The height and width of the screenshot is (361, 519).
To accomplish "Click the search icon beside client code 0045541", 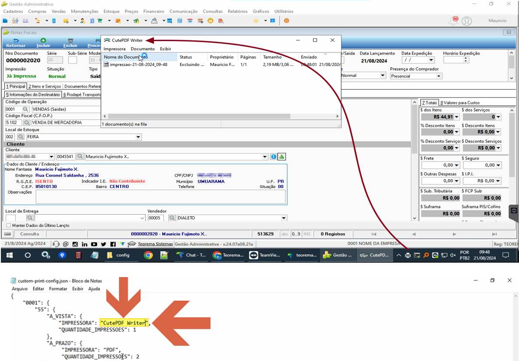I will click(x=80, y=156).
